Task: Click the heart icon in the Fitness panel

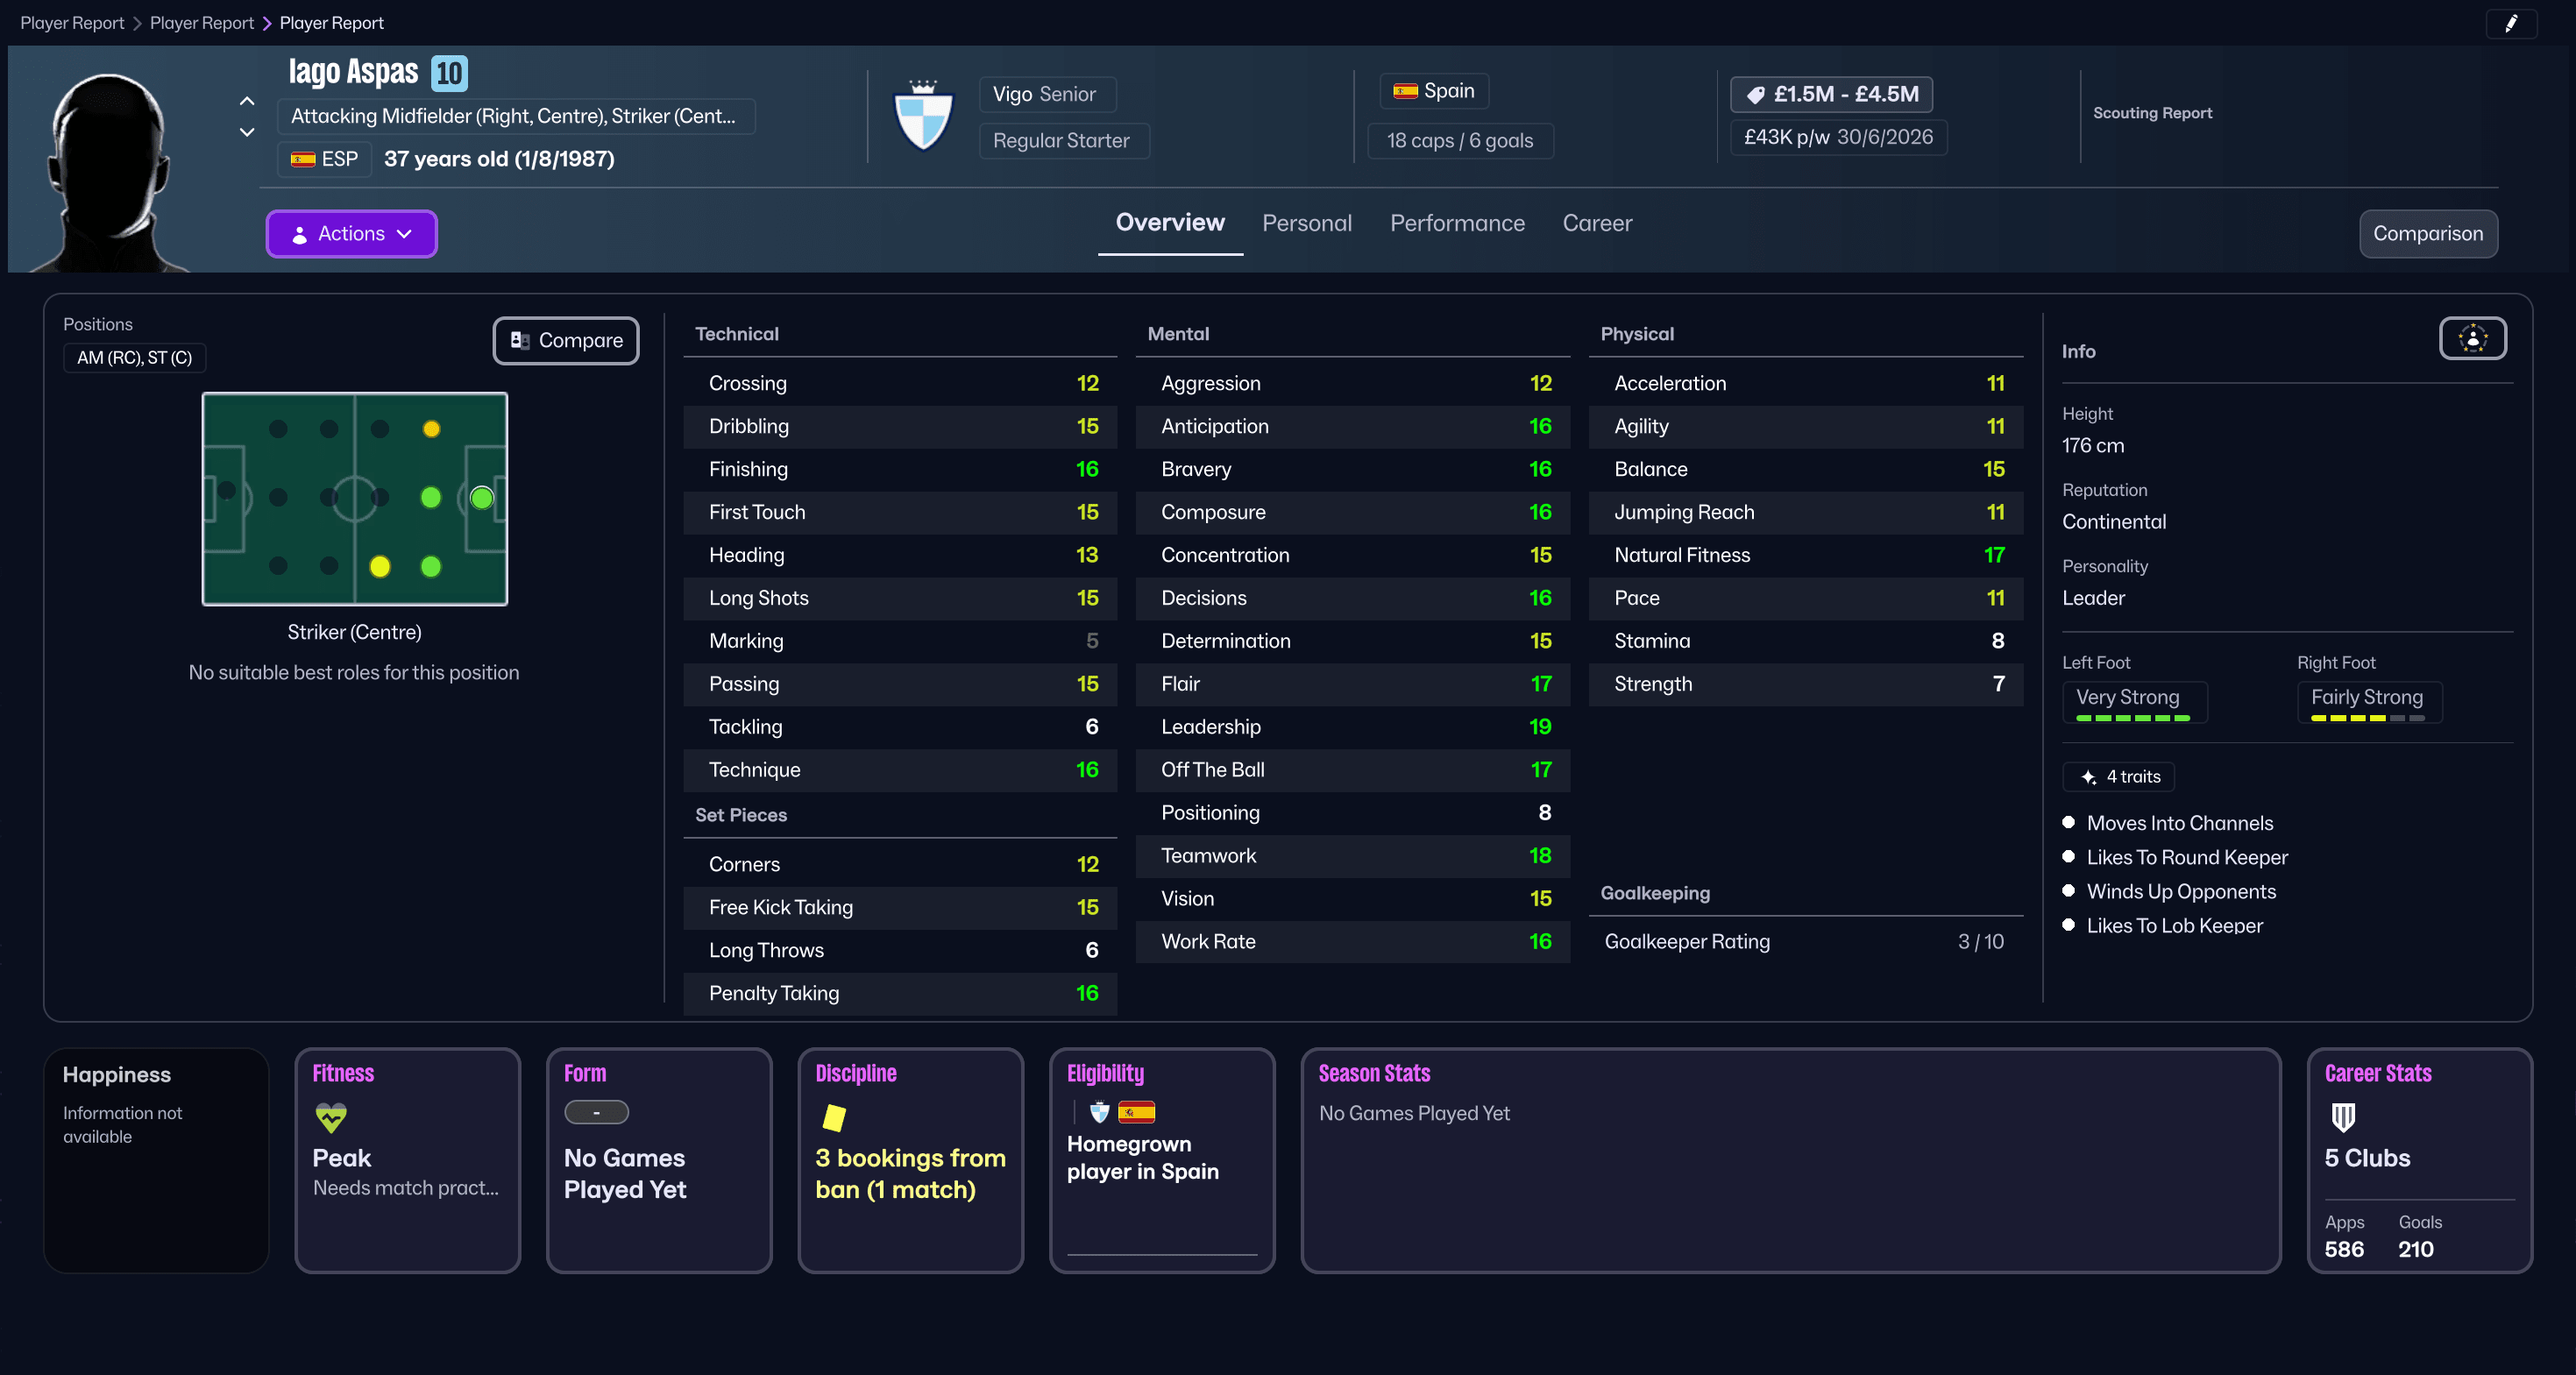Action: 330,1119
